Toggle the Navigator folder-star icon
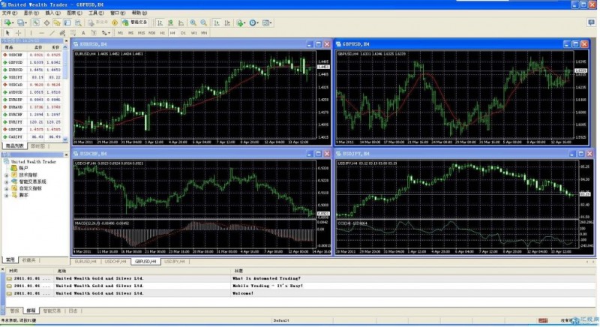This screenshot has width=600, height=327. (x=57, y=23)
